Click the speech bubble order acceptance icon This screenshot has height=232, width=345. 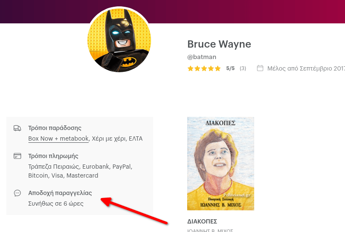tap(17, 193)
